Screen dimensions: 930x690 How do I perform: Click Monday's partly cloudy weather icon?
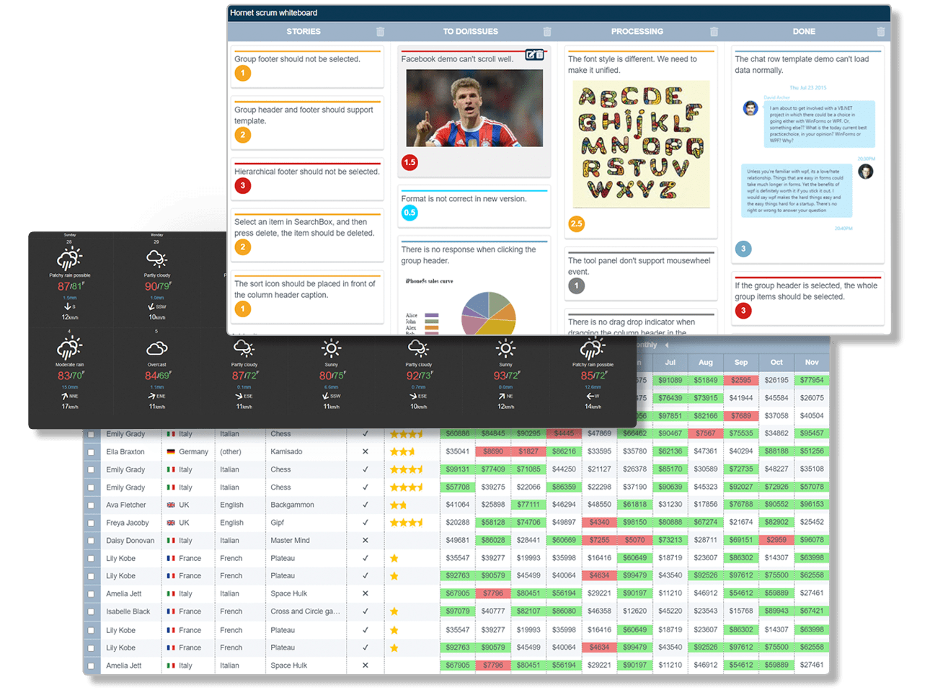[156, 258]
